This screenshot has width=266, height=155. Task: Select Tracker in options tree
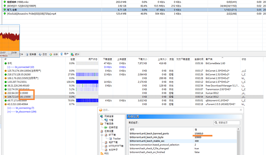tap(117, 138)
